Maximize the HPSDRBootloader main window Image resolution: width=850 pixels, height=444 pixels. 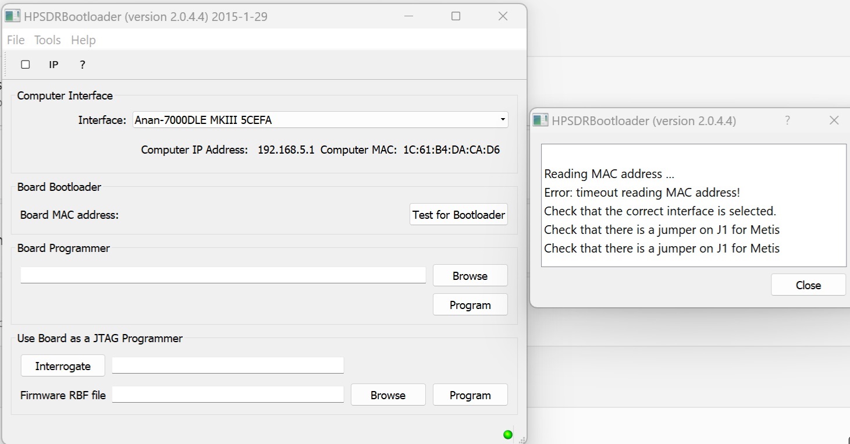(x=456, y=16)
